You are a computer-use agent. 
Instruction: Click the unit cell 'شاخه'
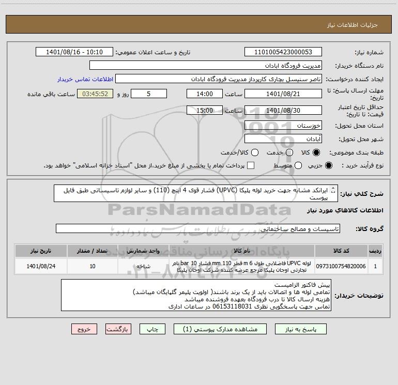(x=143, y=266)
